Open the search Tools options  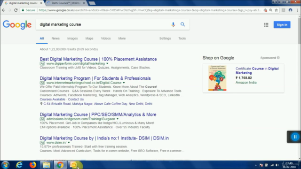coord(182,38)
